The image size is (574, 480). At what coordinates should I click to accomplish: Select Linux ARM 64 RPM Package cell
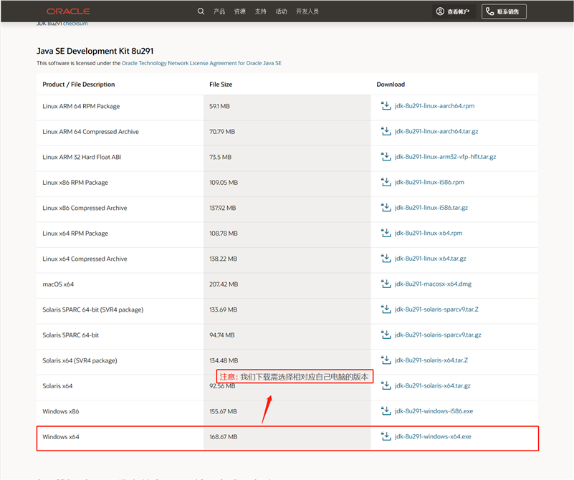click(x=120, y=106)
